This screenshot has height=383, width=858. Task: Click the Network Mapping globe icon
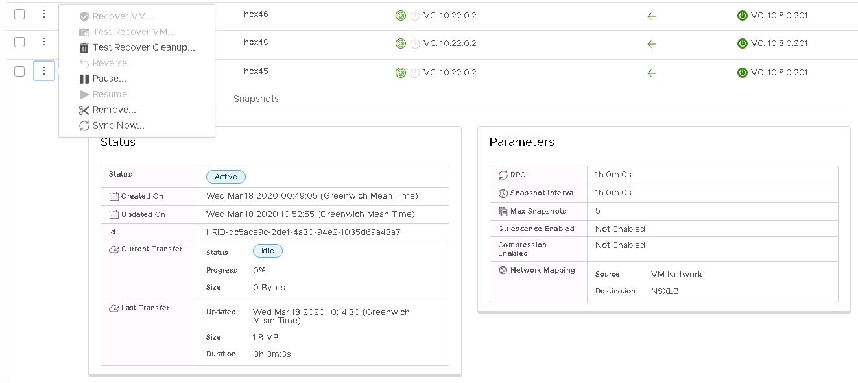(x=503, y=270)
